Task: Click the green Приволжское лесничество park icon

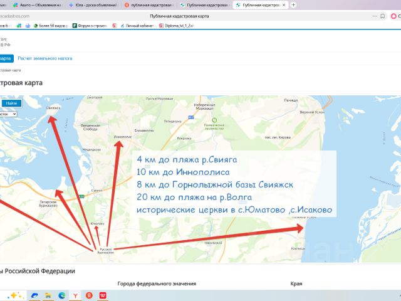Action: pos(214,120)
